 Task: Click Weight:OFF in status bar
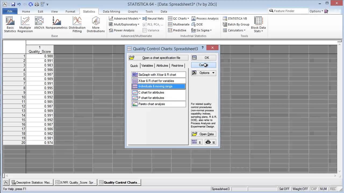[300, 189]
